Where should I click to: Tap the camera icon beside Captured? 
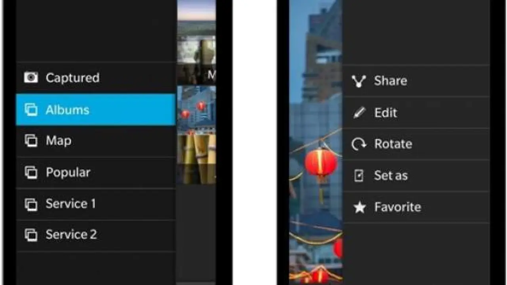pos(31,78)
